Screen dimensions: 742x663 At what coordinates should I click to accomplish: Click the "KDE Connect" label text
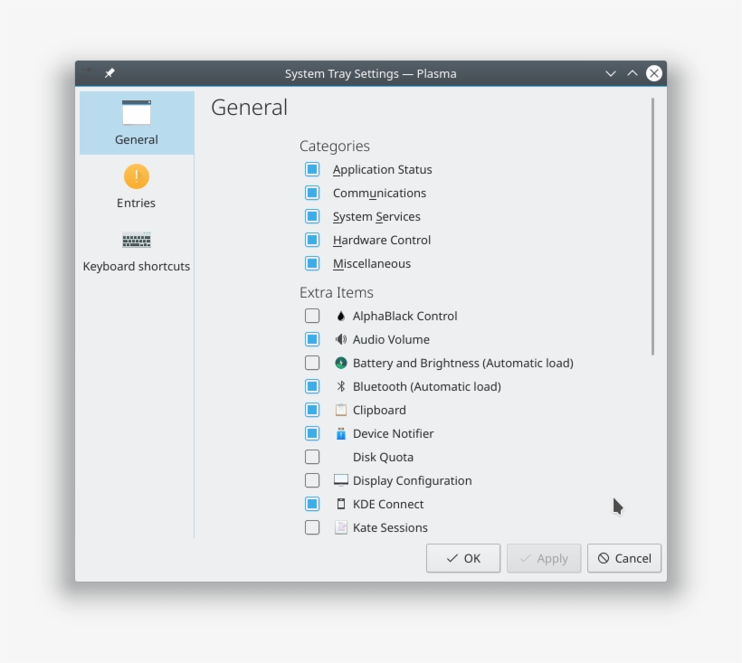click(388, 504)
